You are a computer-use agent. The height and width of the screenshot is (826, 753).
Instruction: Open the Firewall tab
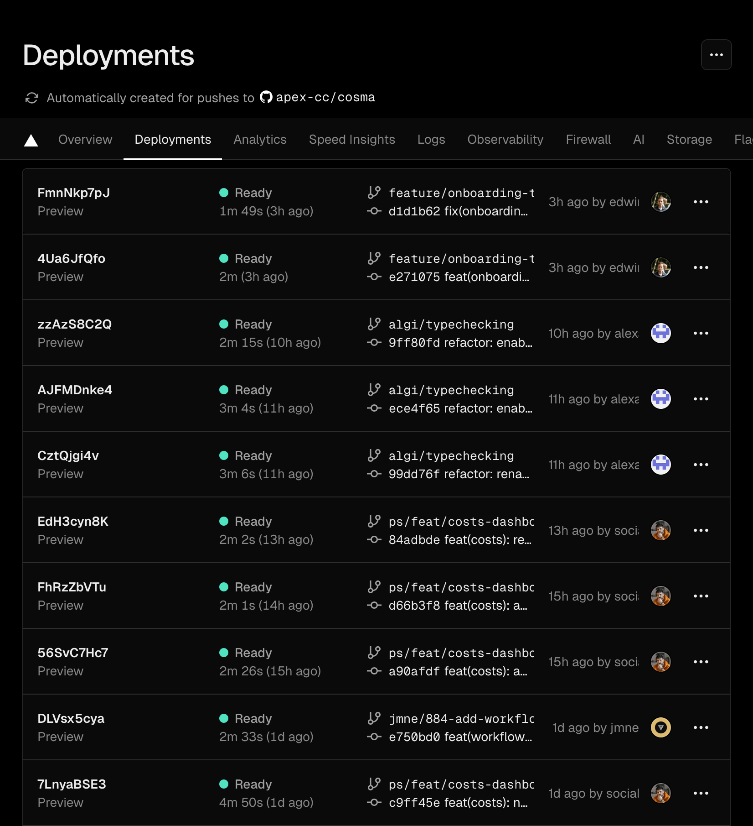(588, 140)
